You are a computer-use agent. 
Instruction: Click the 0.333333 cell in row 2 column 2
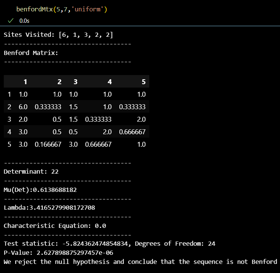pyautogui.click(x=48, y=107)
